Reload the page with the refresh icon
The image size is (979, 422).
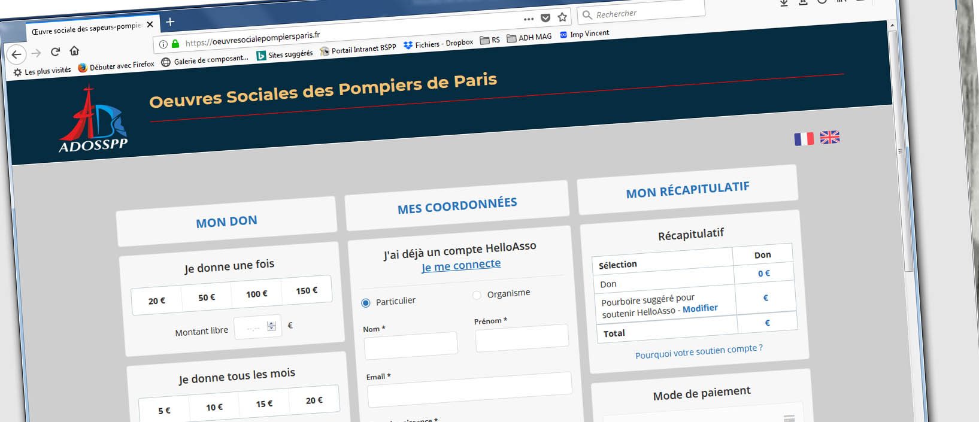pyautogui.click(x=55, y=52)
